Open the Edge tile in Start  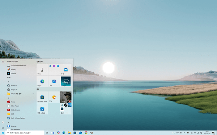[42, 81]
